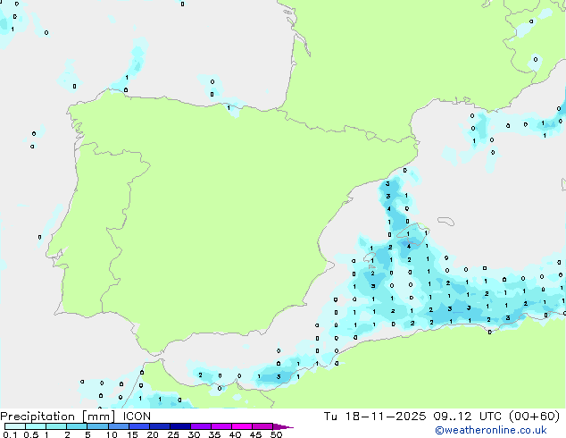566x438 pixels.
Task: Click the '20' legend scale label
Action: coord(153,434)
